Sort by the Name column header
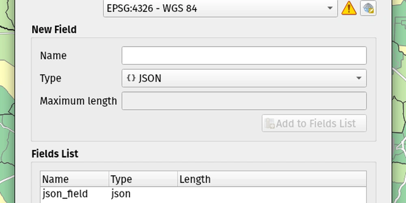This screenshot has width=406, height=203. point(75,179)
